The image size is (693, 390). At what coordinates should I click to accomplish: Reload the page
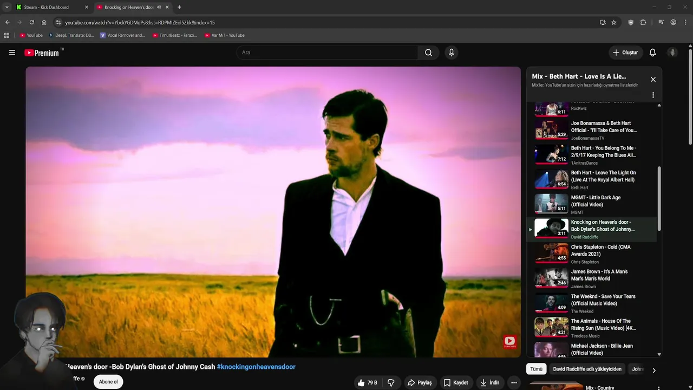pyautogui.click(x=31, y=22)
